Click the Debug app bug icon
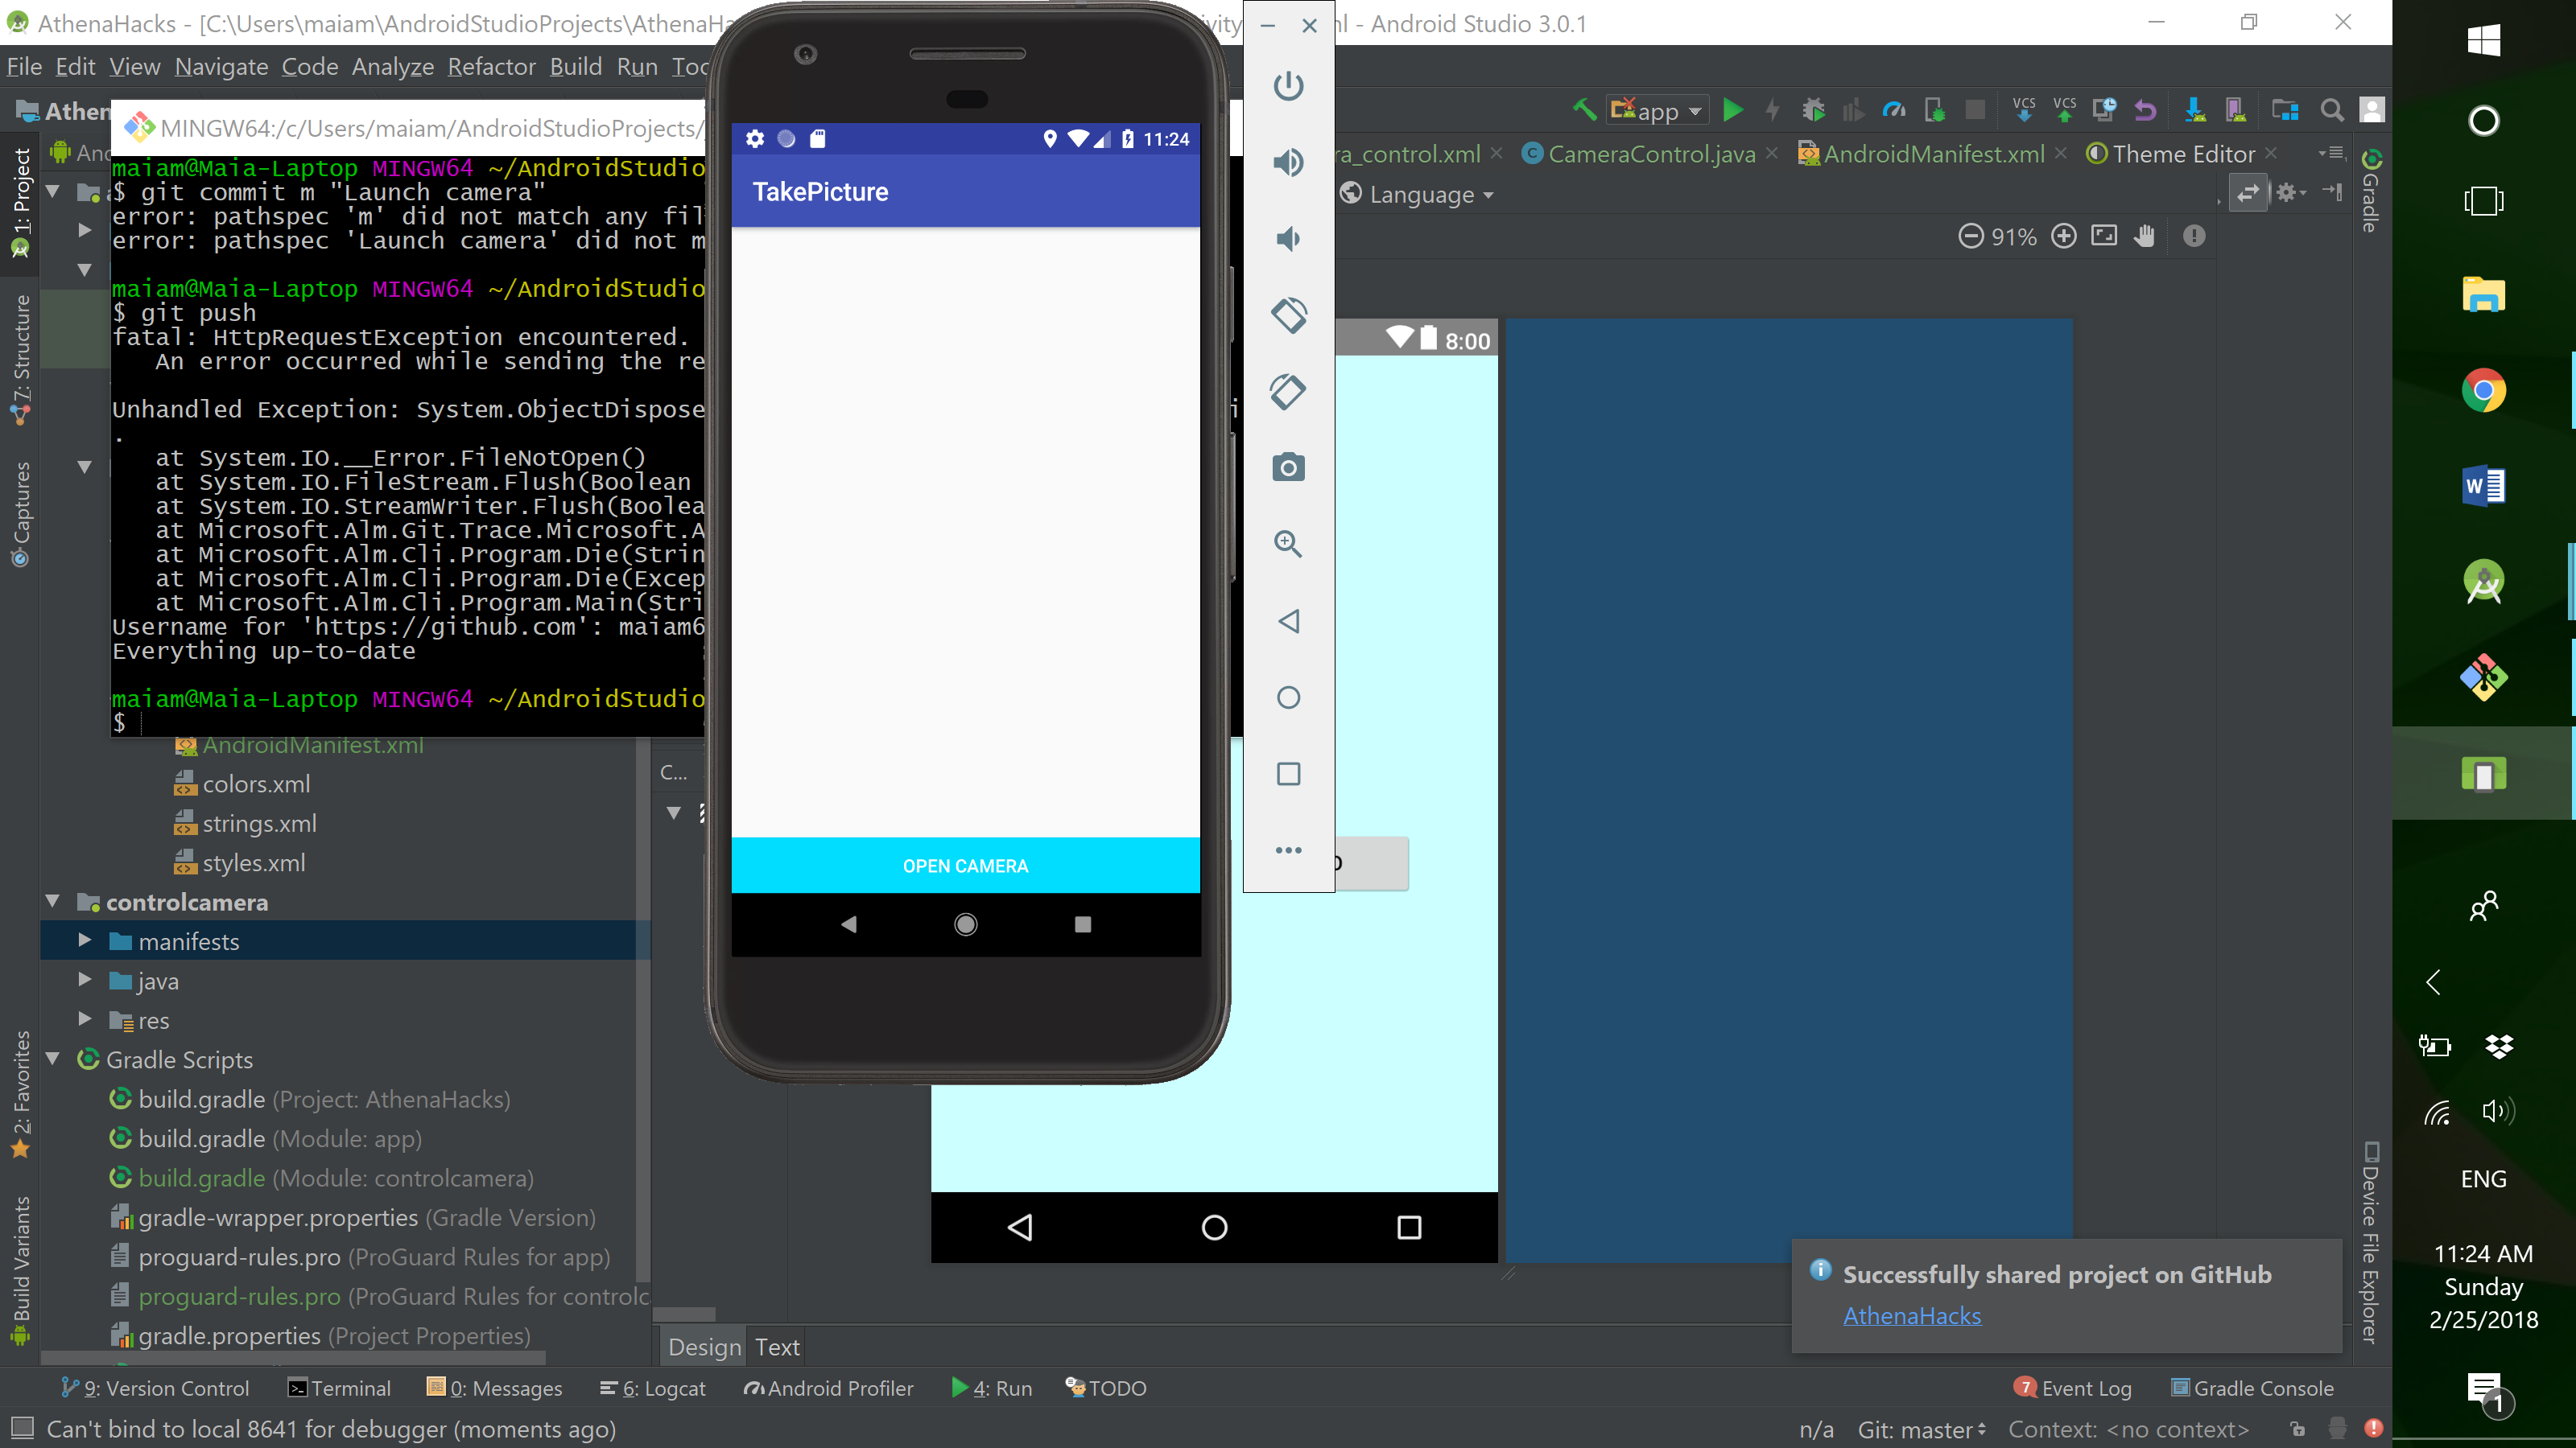The image size is (2576, 1448). (x=1813, y=110)
